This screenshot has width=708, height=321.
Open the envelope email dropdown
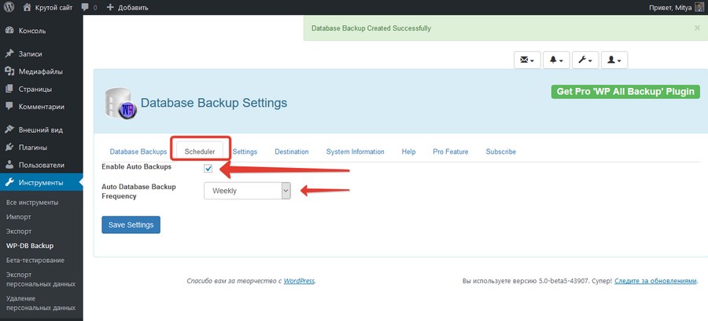tap(527, 60)
